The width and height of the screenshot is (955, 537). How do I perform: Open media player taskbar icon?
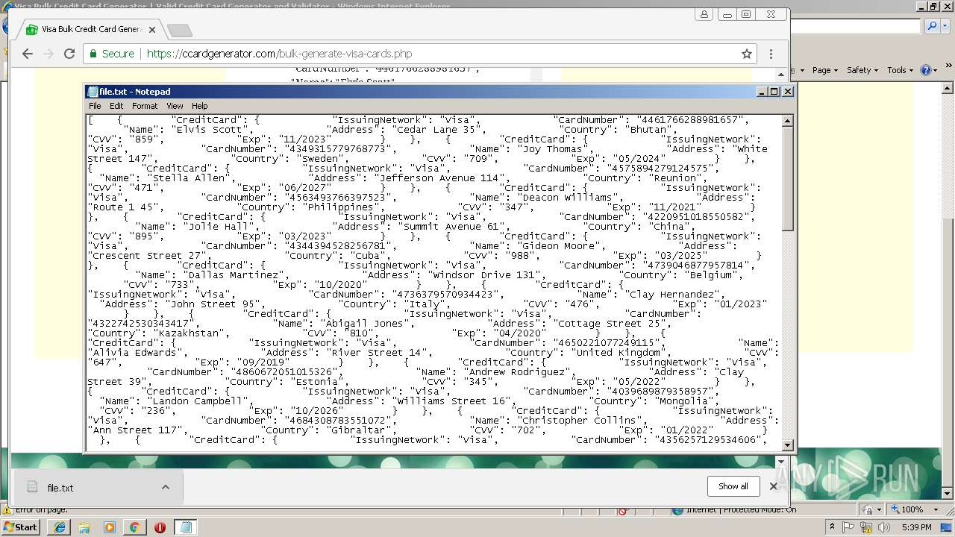point(110,527)
